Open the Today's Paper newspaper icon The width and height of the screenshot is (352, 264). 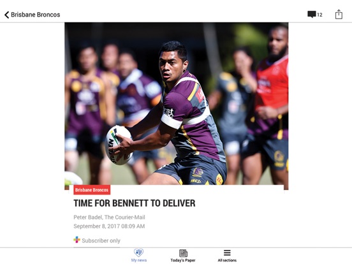[x=183, y=253]
